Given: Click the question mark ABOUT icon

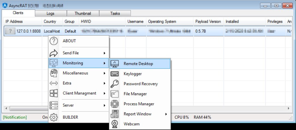Looking at the screenshot, I should coord(54,41).
